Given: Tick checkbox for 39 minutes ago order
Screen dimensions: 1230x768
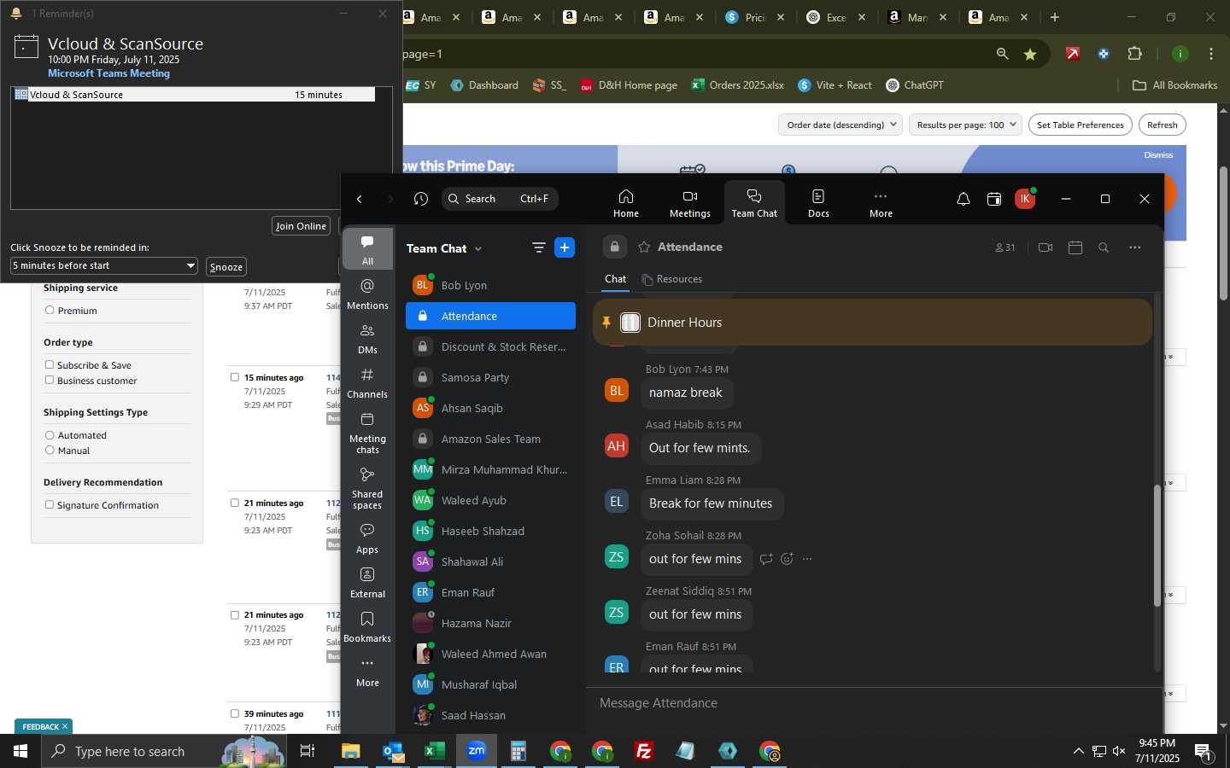Looking at the screenshot, I should (235, 713).
